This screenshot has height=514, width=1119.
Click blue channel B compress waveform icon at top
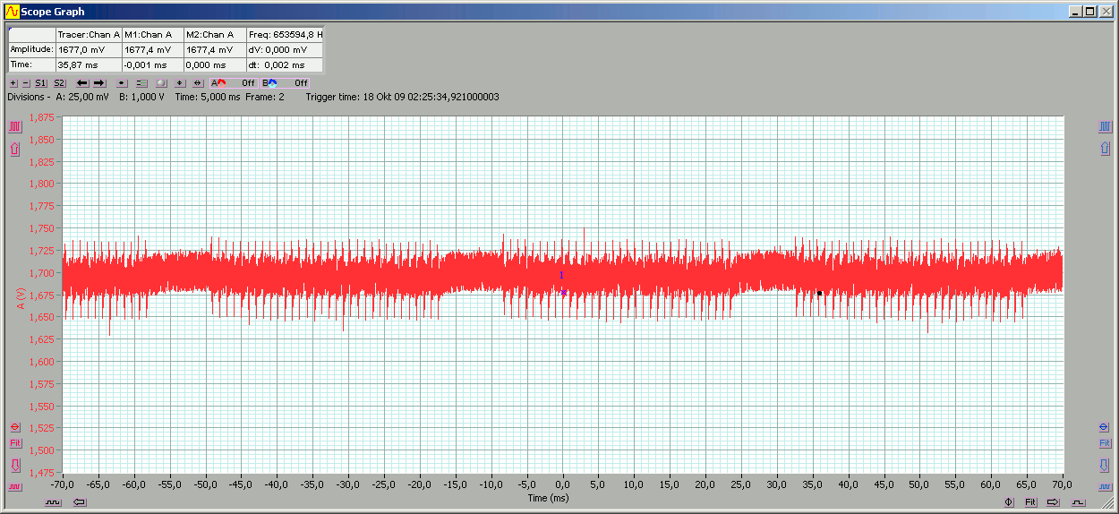pos(1105,126)
